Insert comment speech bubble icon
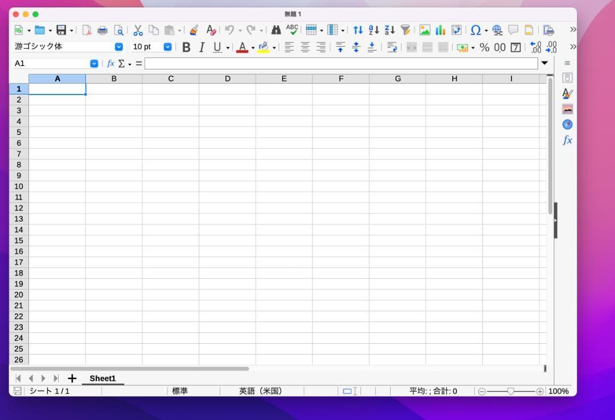615x420 pixels. click(513, 30)
